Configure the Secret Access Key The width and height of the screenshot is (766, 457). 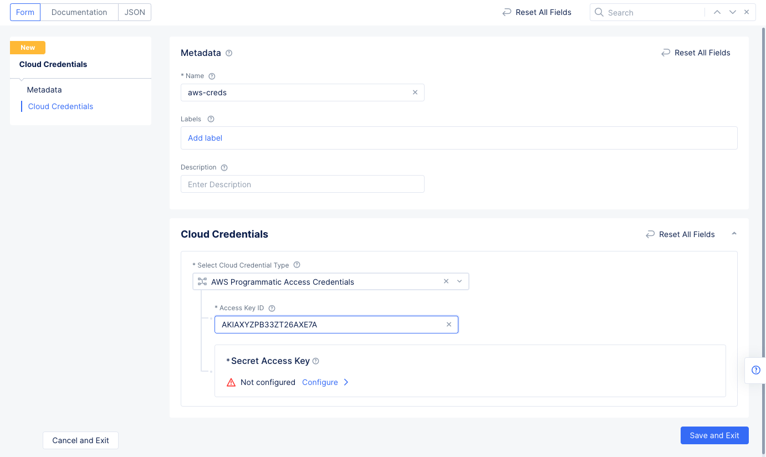[x=320, y=382]
